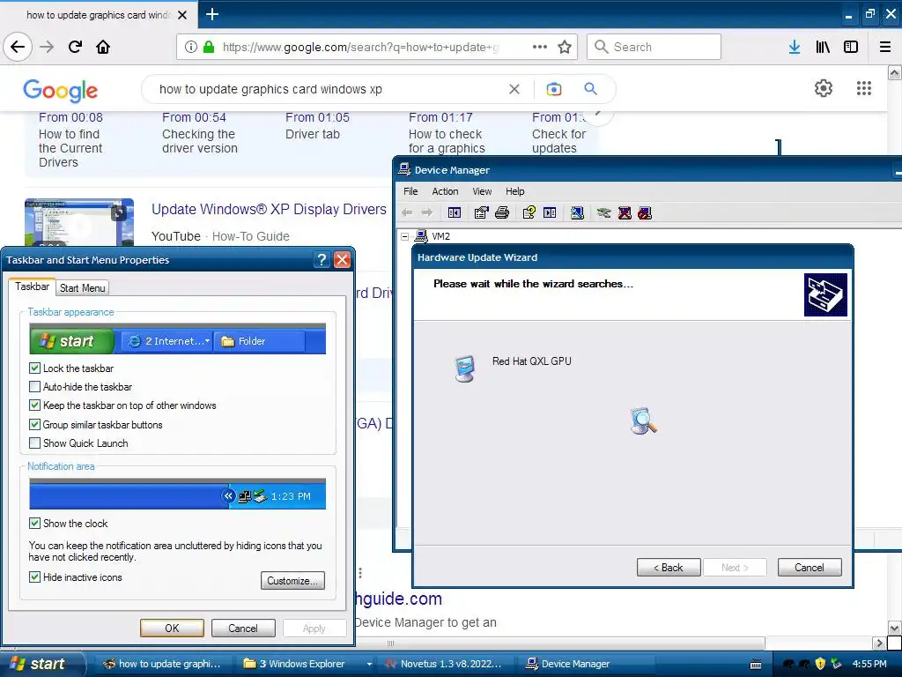Click the Customize... button
This screenshot has height=677, width=902.
coord(292,581)
